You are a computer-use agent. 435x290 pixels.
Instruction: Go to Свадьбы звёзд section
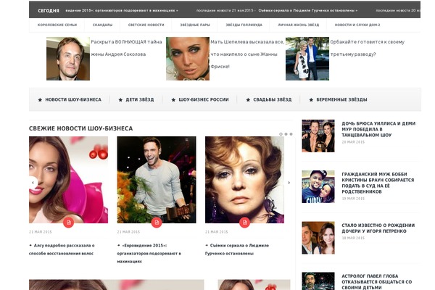click(x=273, y=99)
